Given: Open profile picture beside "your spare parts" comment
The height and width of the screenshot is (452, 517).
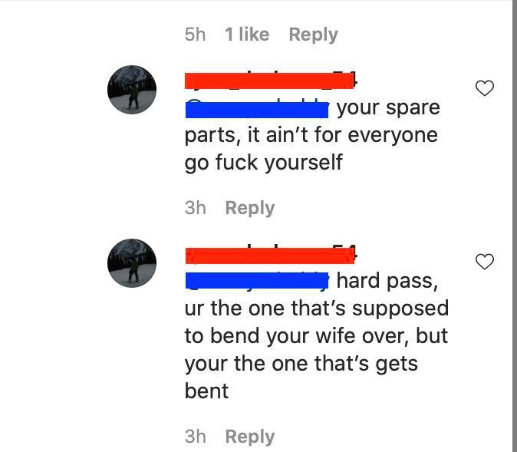Looking at the screenshot, I should [132, 90].
